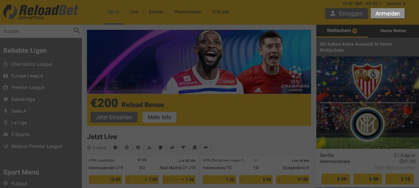This screenshot has height=188, width=419.
Task: Click the Mehr Wetten anzeigen link
Action: [x=395, y=168]
